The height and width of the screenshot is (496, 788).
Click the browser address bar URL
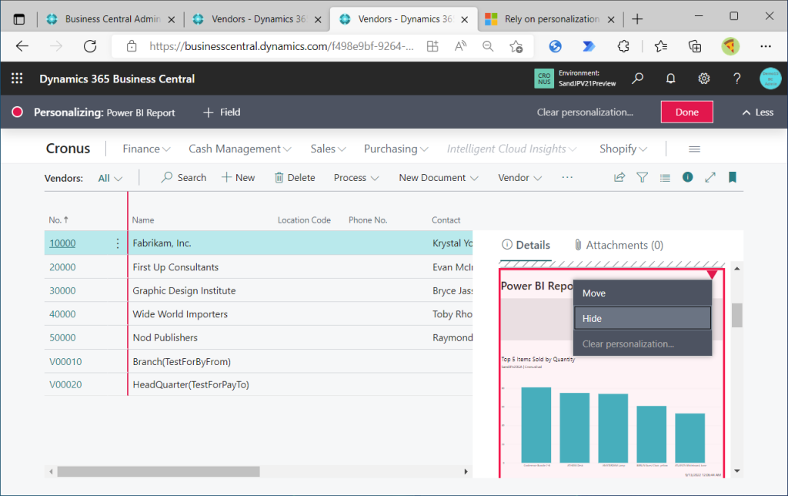(282, 46)
